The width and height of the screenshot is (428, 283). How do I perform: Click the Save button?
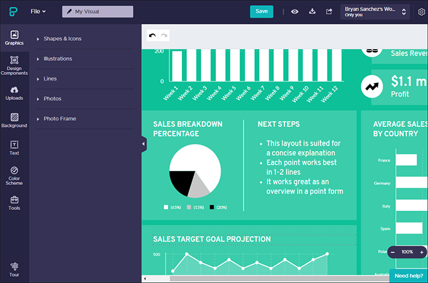pos(261,11)
